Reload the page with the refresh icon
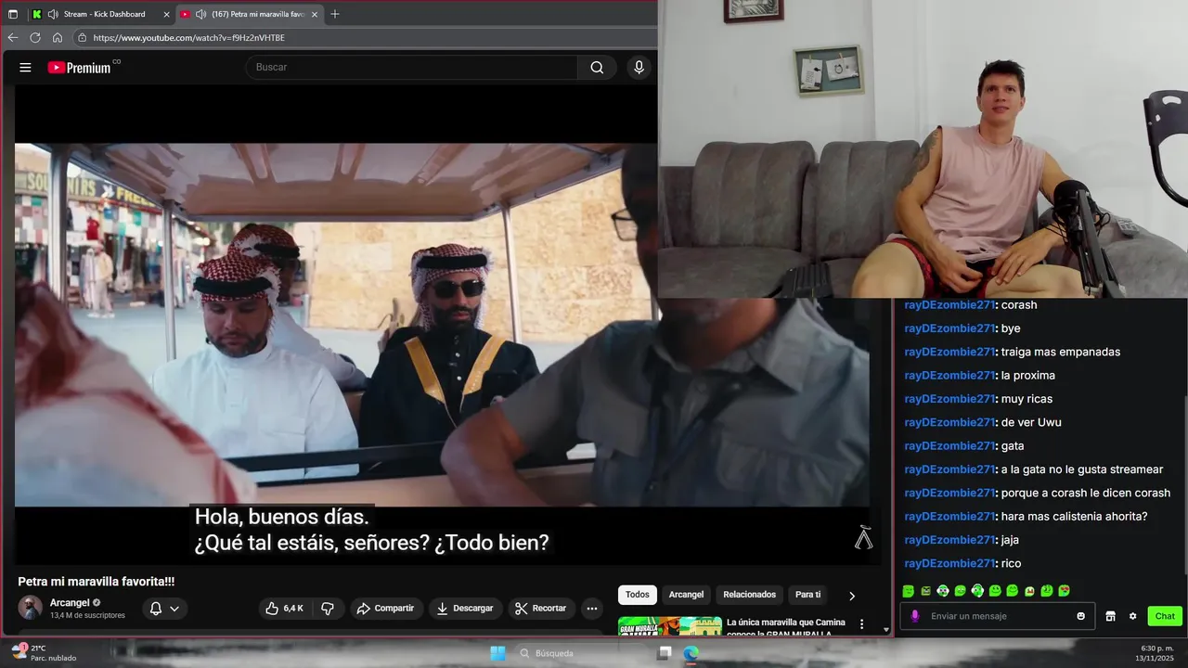The height and width of the screenshot is (668, 1188). click(x=35, y=38)
